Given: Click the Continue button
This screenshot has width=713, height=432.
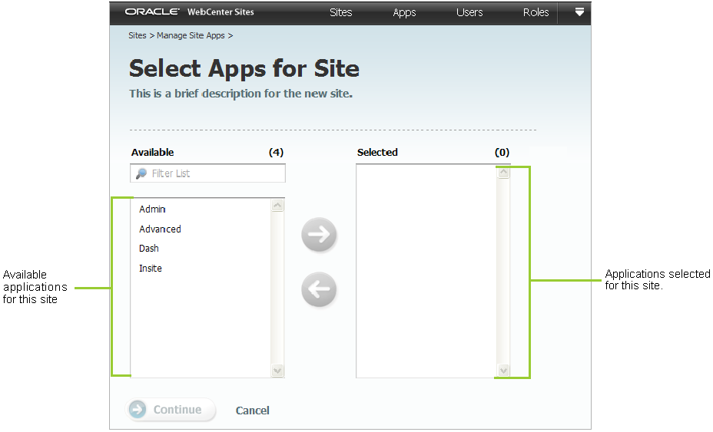Looking at the screenshot, I should (x=171, y=409).
